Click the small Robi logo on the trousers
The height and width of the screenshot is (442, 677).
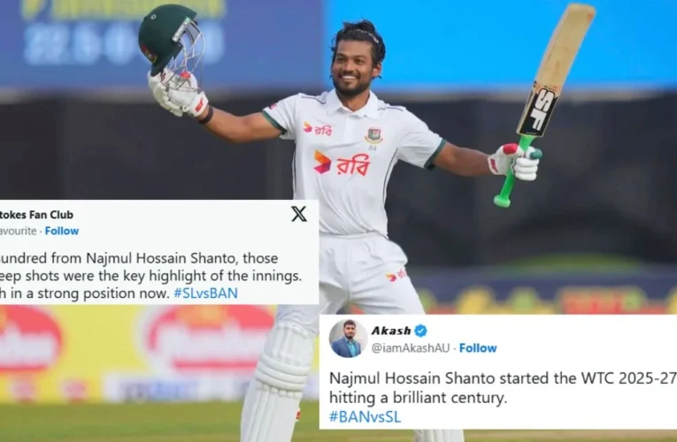coord(396,275)
